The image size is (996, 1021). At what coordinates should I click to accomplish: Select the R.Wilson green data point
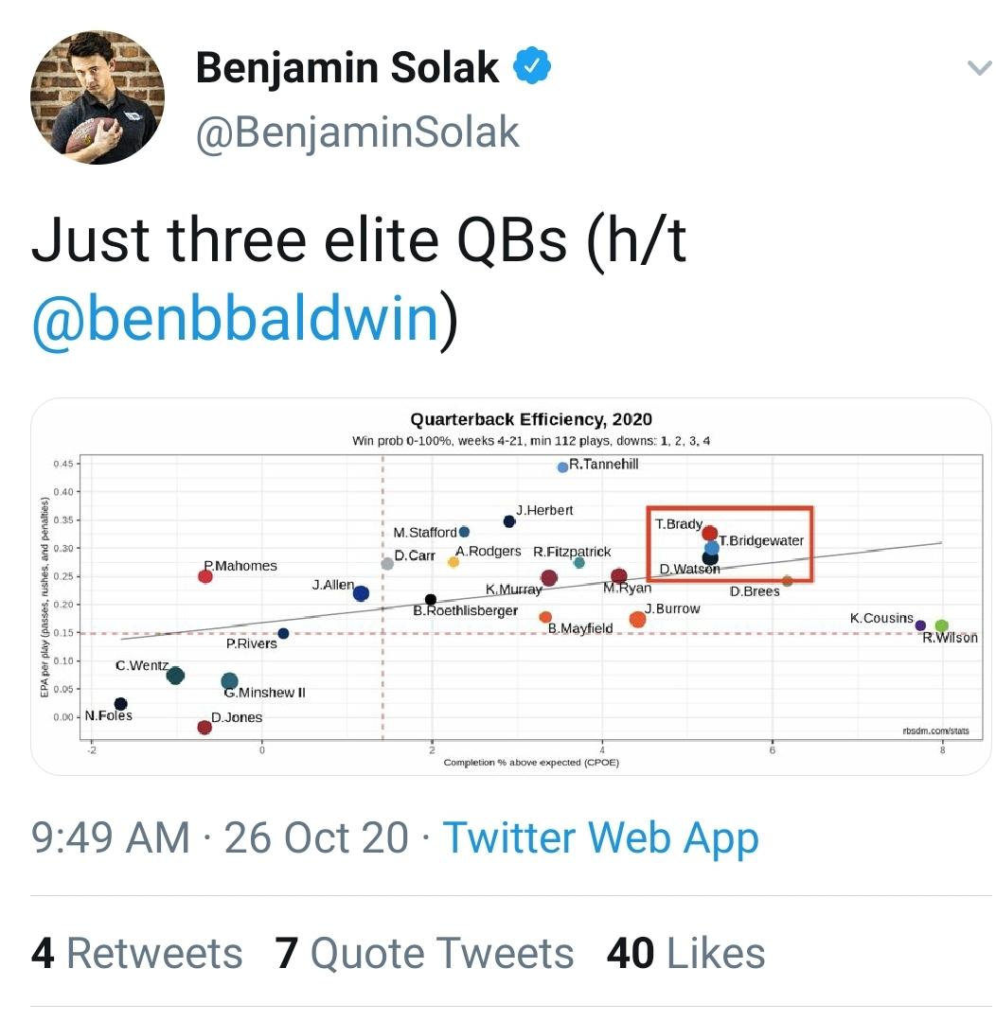[x=941, y=625]
